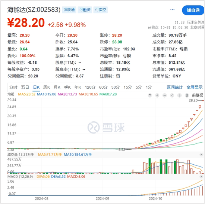Click the 可卖空 tag
This screenshot has height=204, width=205.
click(101, 10)
